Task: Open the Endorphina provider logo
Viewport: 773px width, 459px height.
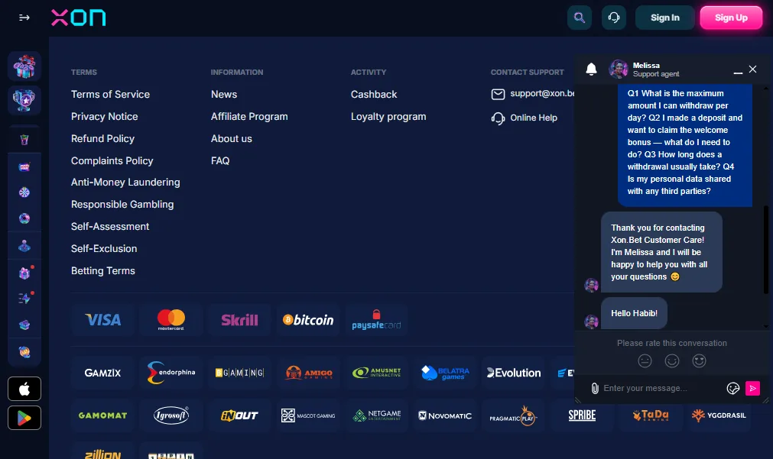Action: pos(171,373)
